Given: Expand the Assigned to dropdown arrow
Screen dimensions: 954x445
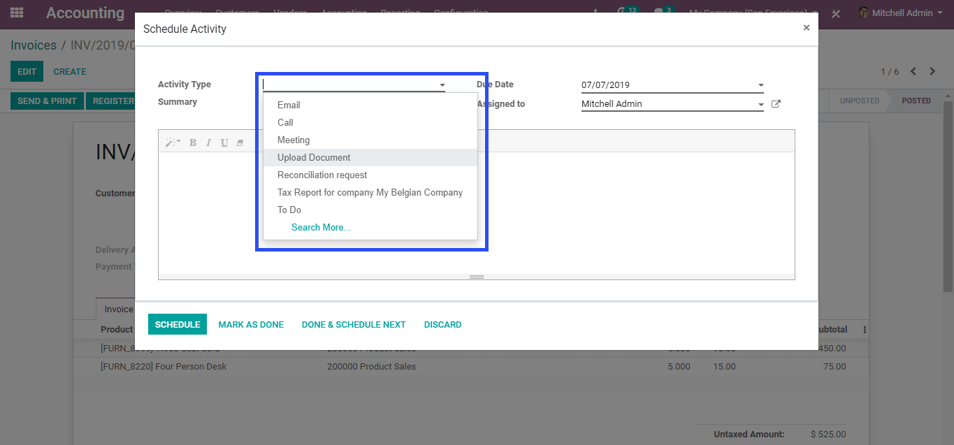Looking at the screenshot, I should 760,105.
